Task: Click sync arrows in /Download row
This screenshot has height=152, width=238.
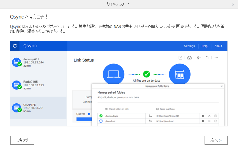Action: (x=150, y=121)
